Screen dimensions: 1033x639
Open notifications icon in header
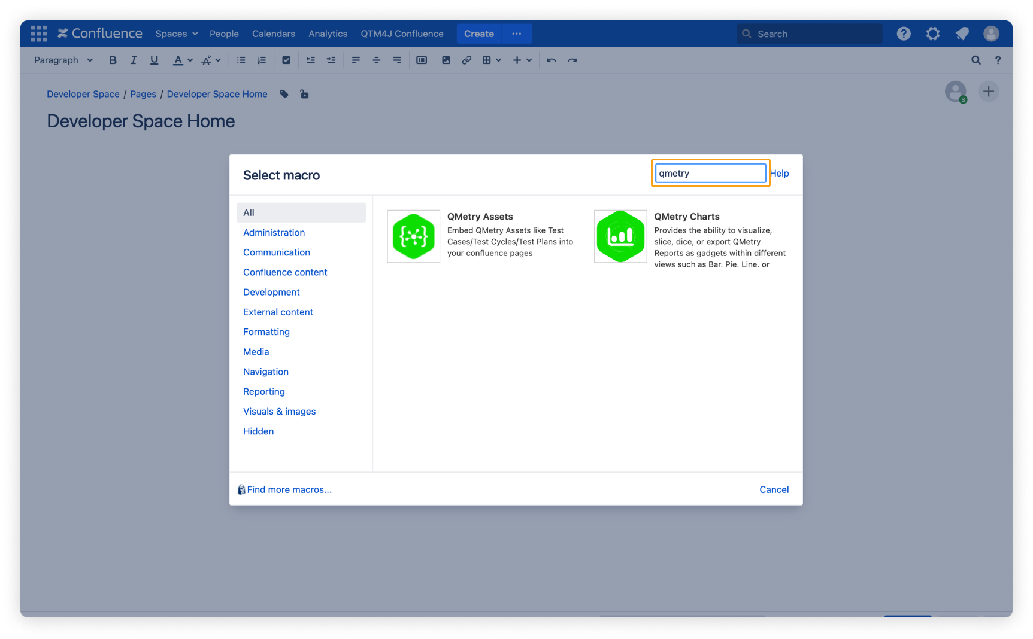(x=962, y=34)
